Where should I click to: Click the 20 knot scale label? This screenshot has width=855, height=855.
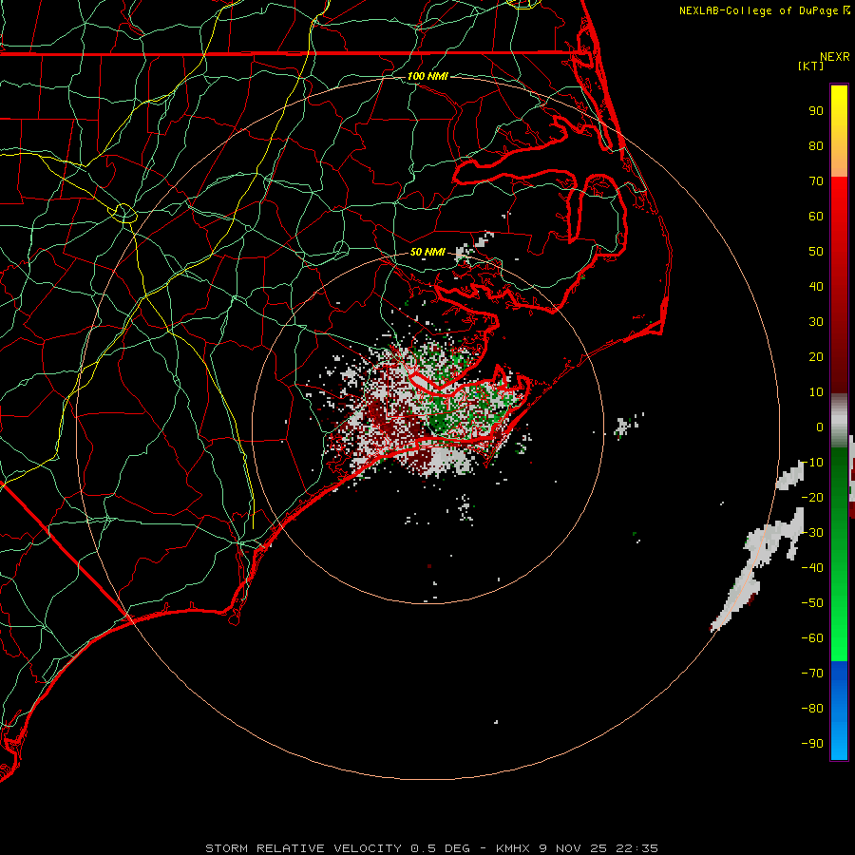816,357
